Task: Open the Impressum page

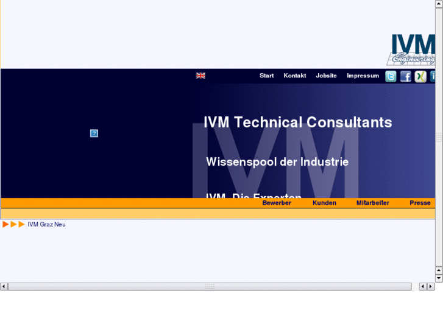Action: 363,76
